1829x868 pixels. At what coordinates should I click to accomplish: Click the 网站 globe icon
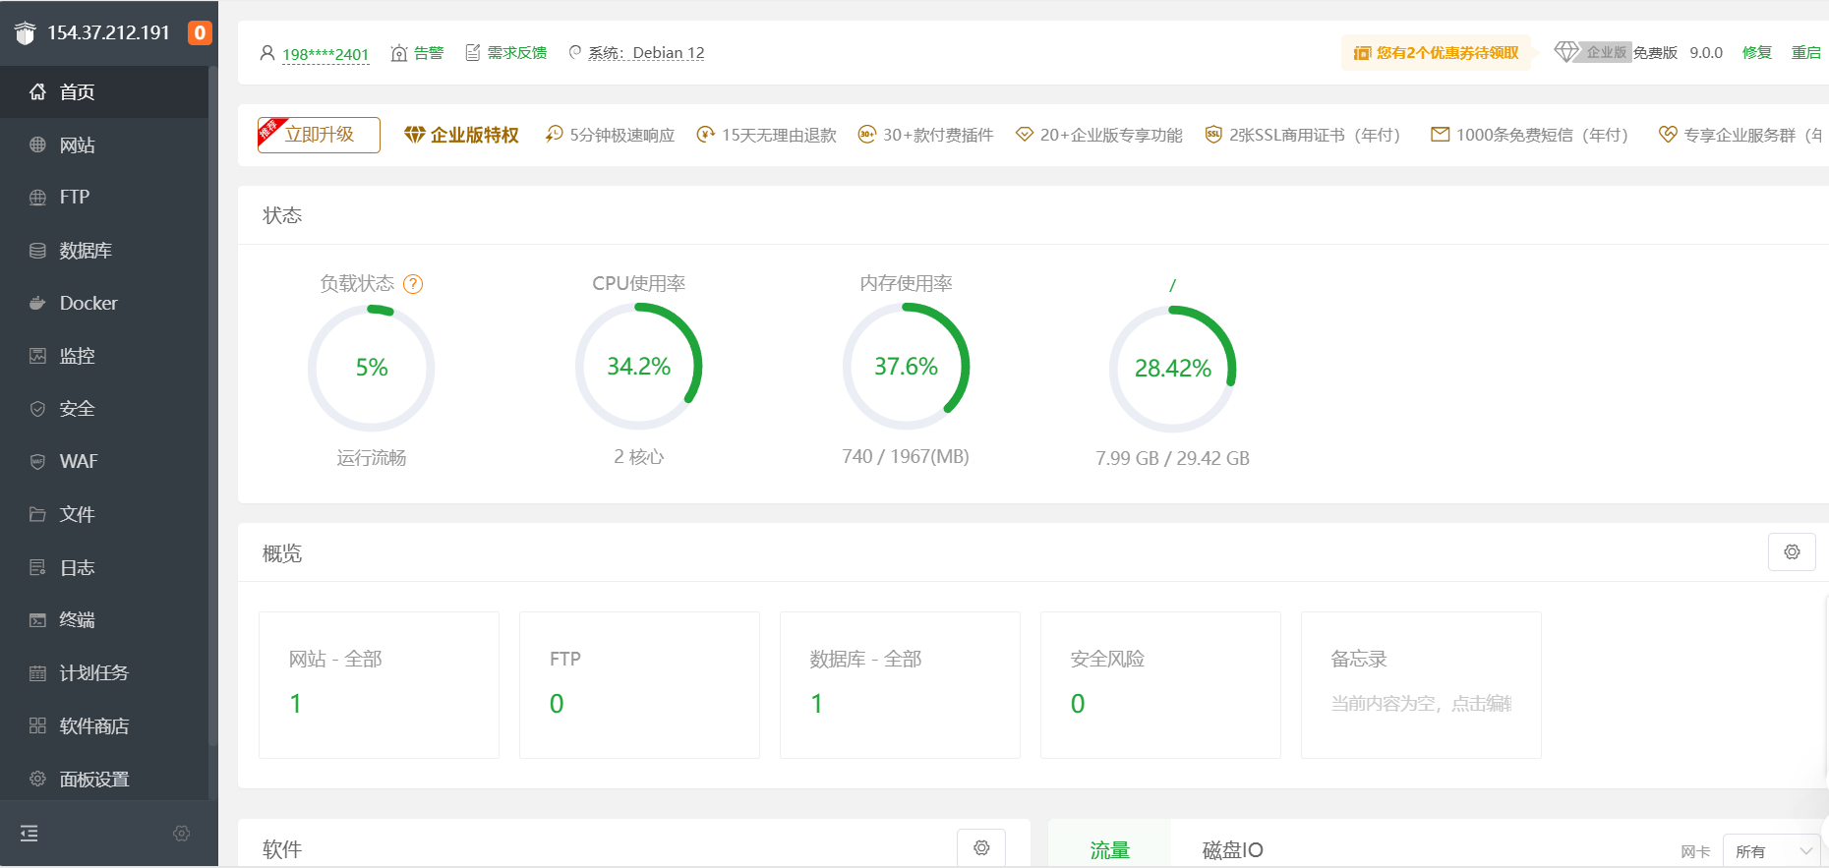[37, 145]
